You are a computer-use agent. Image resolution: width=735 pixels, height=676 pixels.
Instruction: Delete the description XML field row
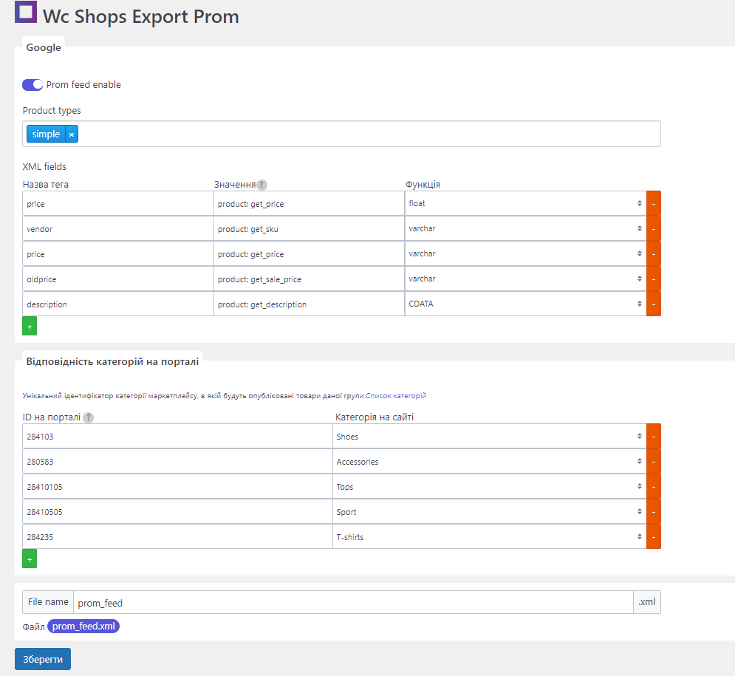[x=654, y=304]
